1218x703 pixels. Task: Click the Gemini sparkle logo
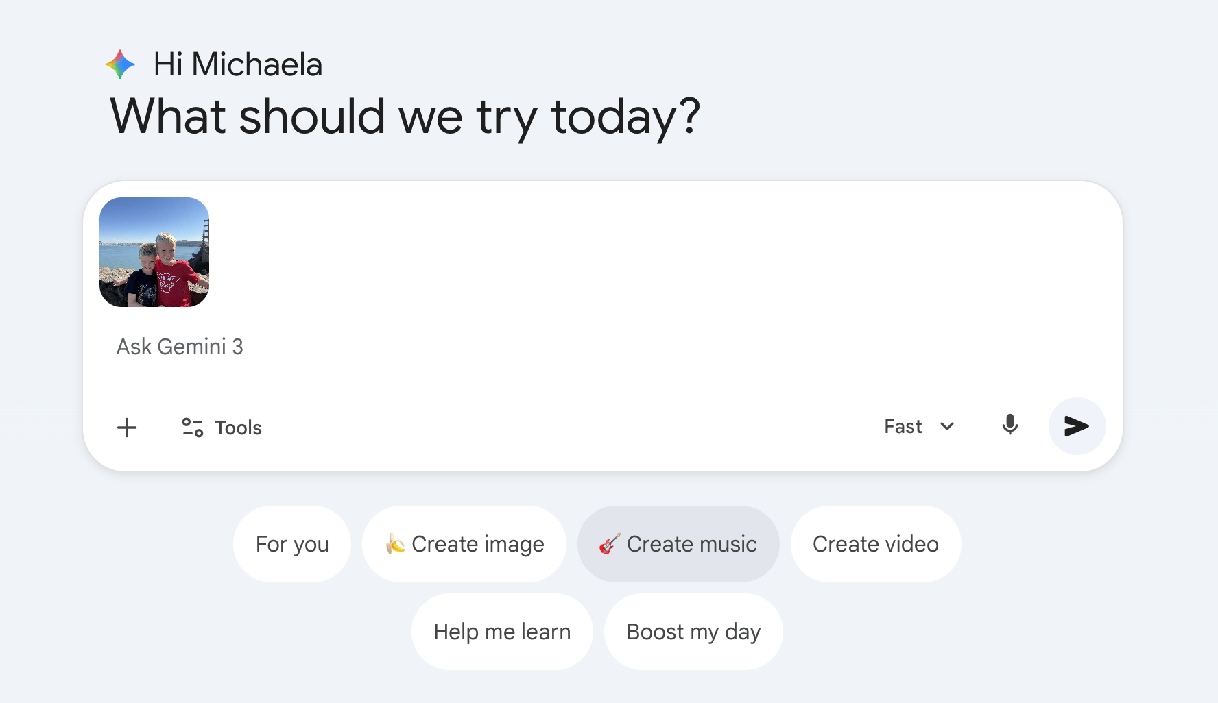[x=121, y=64]
